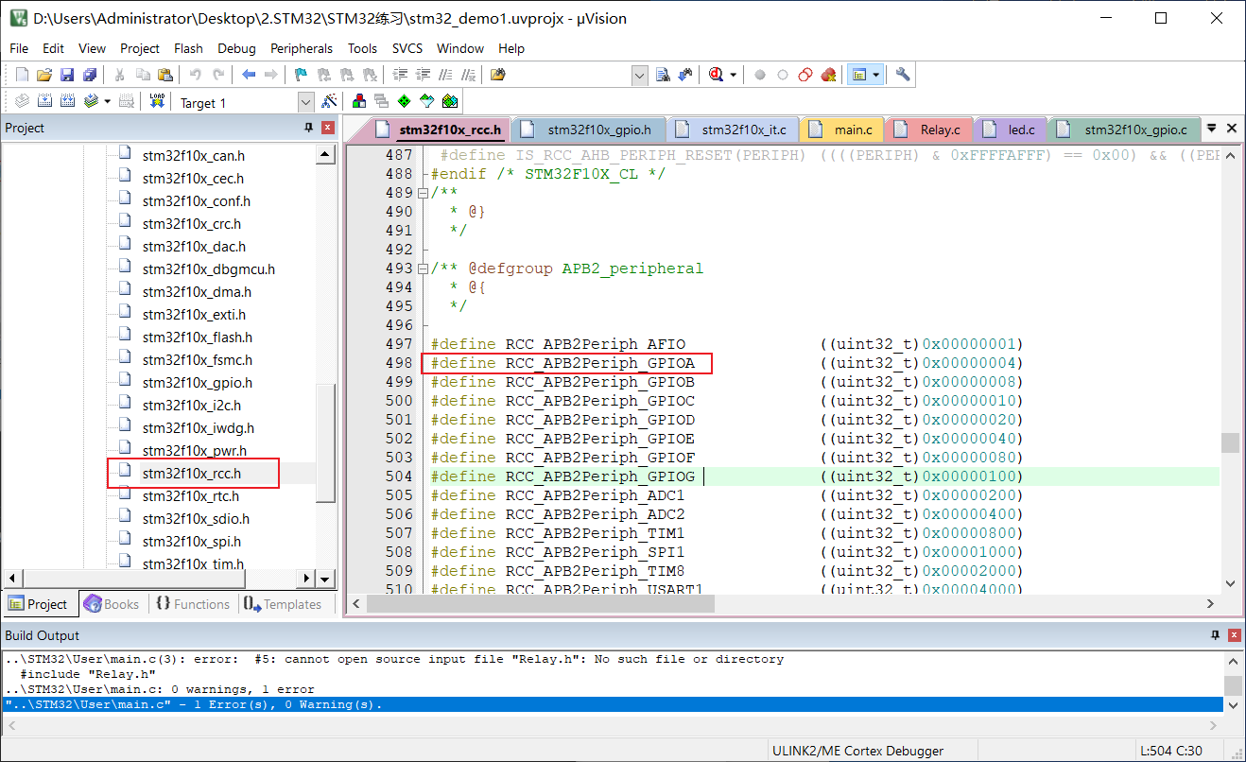This screenshot has width=1246, height=762.
Task: Expand the Target 1 dropdown
Action: point(305,102)
